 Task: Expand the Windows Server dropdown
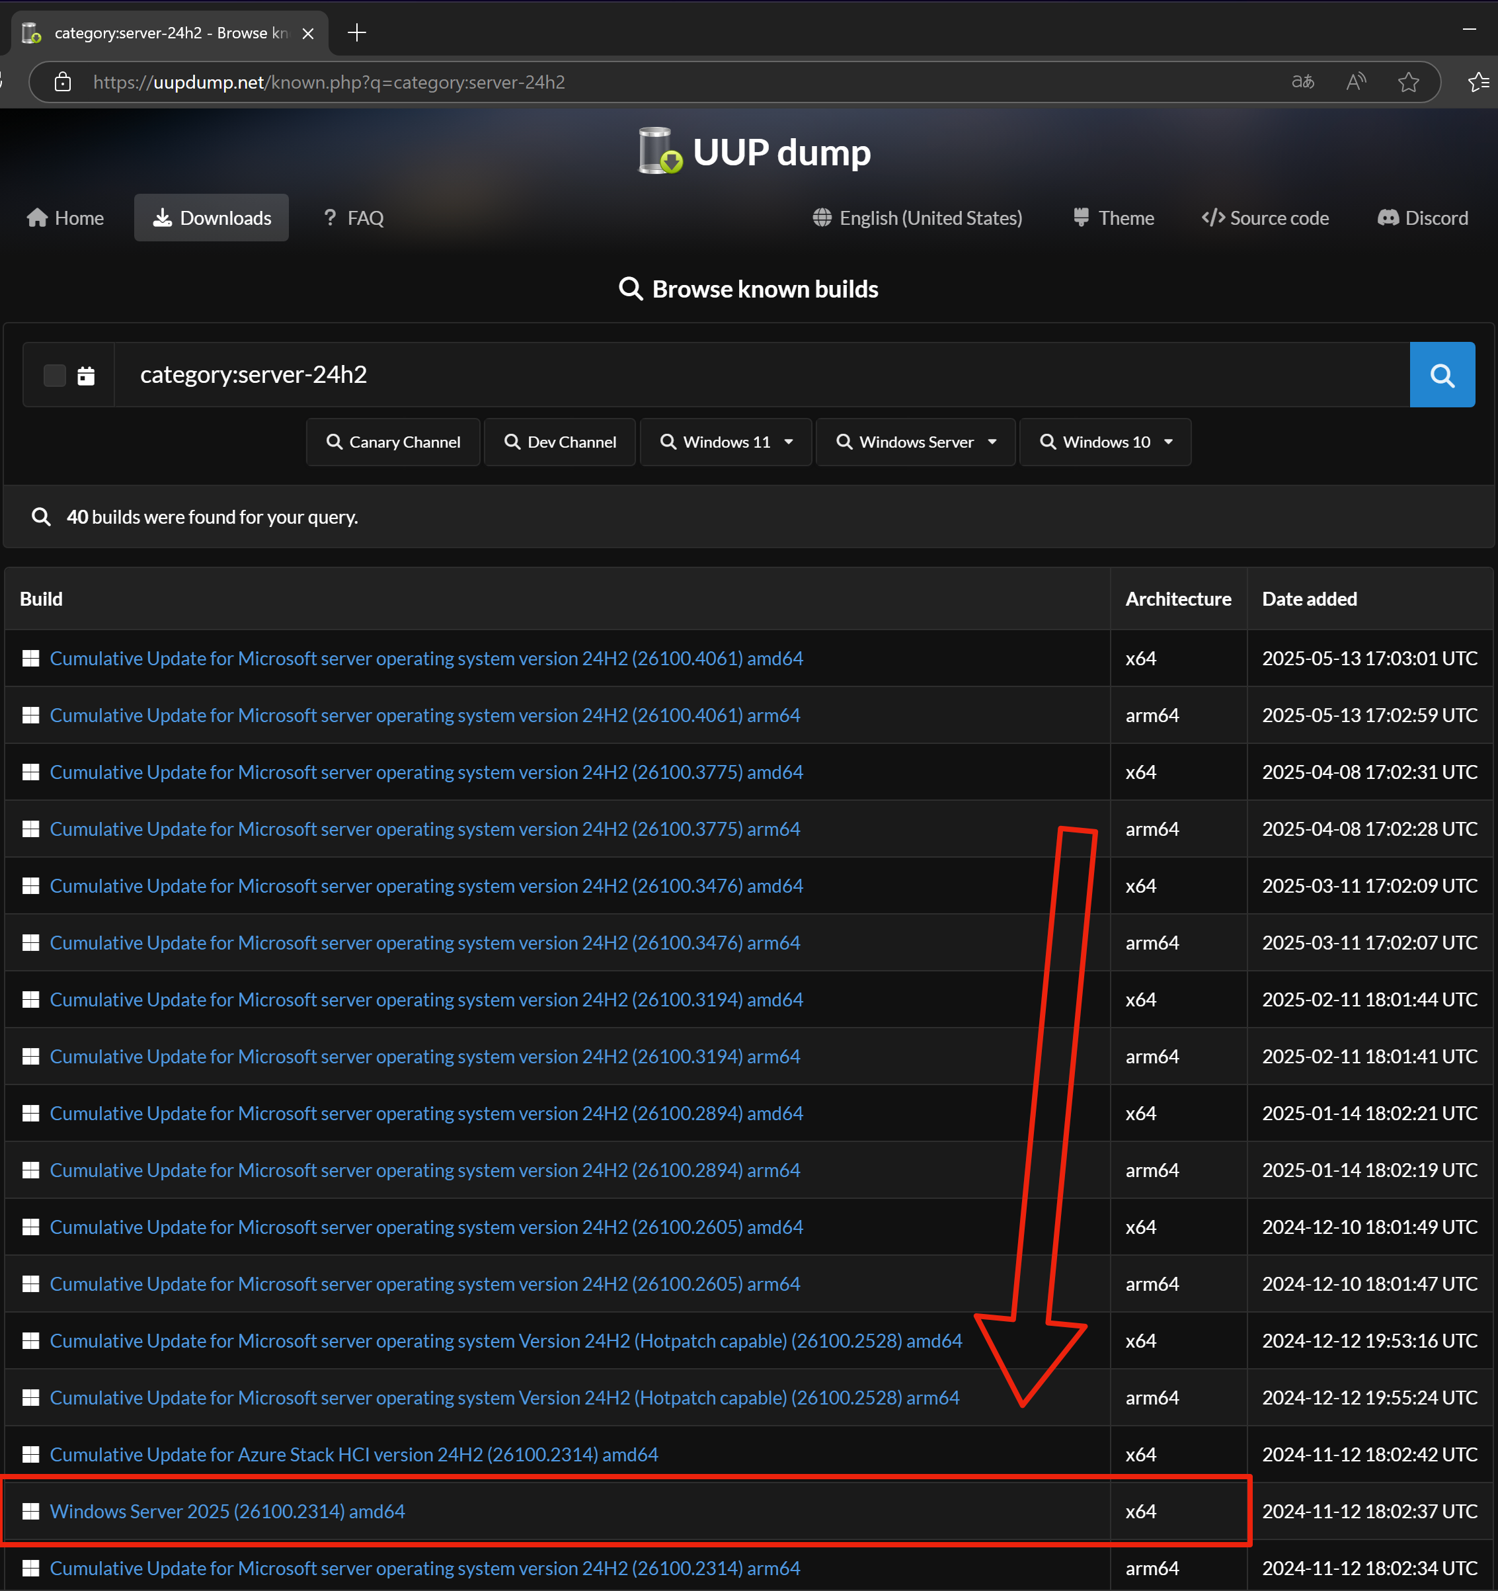(x=915, y=442)
